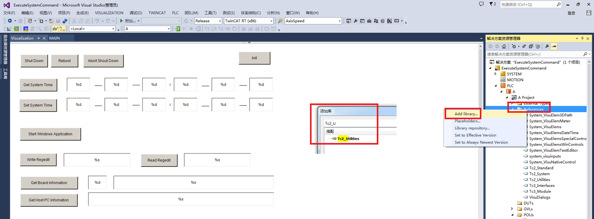Click the Save All disks icon
594x219 pixels.
[65, 21]
